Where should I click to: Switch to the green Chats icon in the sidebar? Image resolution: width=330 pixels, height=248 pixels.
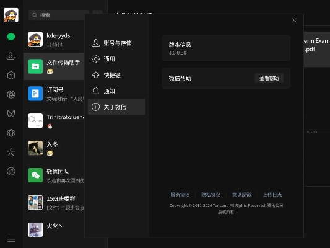[11, 37]
